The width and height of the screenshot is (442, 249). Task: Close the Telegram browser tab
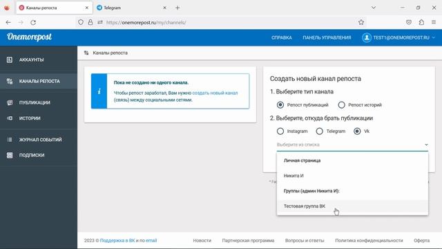click(x=164, y=8)
